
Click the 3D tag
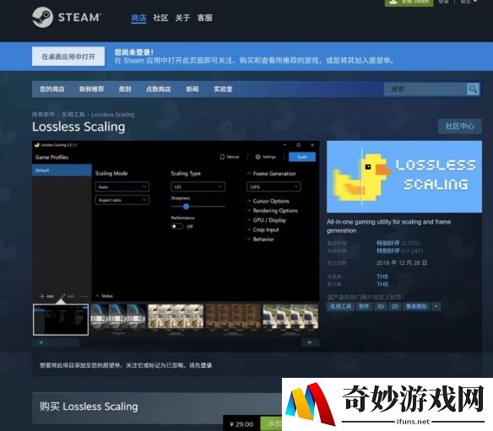click(381, 307)
